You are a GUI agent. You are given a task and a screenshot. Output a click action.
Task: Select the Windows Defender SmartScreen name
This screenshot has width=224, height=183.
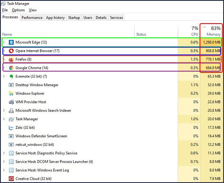(41, 136)
